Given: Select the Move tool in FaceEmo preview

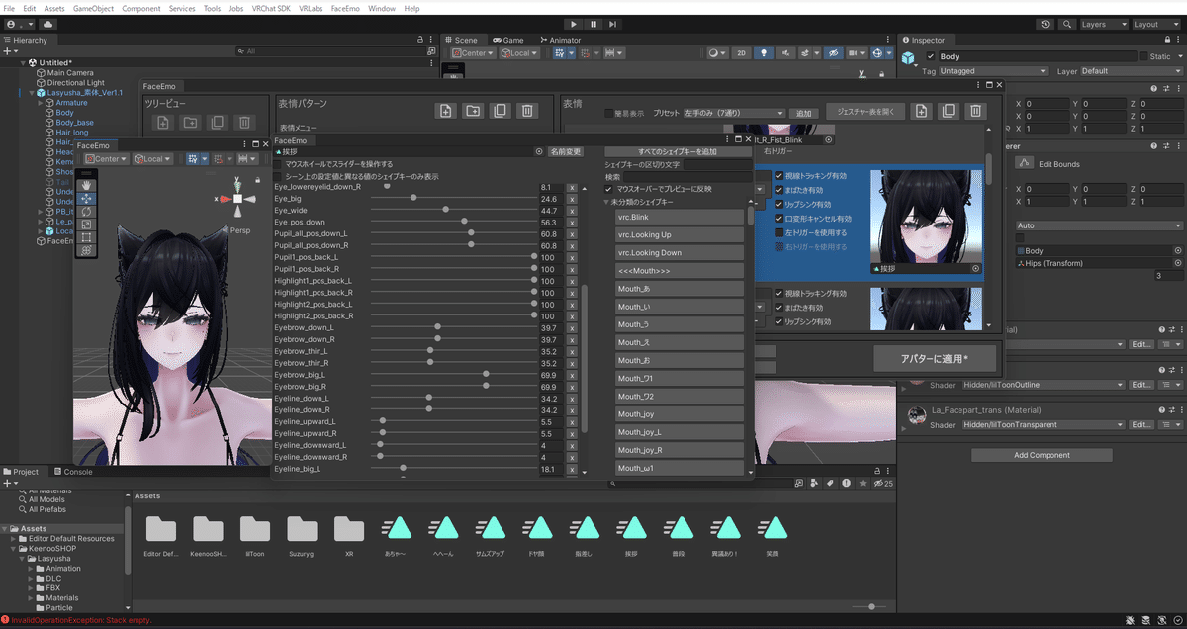Looking at the screenshot, I should pyautogui.click(x=87, y=198).
